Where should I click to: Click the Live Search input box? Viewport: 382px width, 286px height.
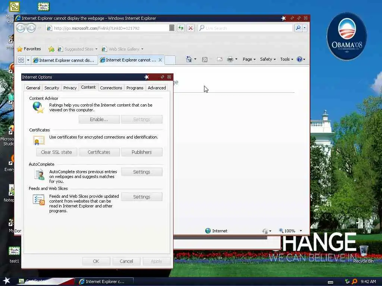coord(245,28)
